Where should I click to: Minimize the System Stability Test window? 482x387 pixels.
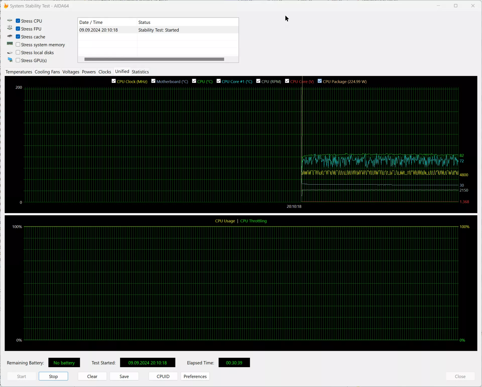point(438,6)
